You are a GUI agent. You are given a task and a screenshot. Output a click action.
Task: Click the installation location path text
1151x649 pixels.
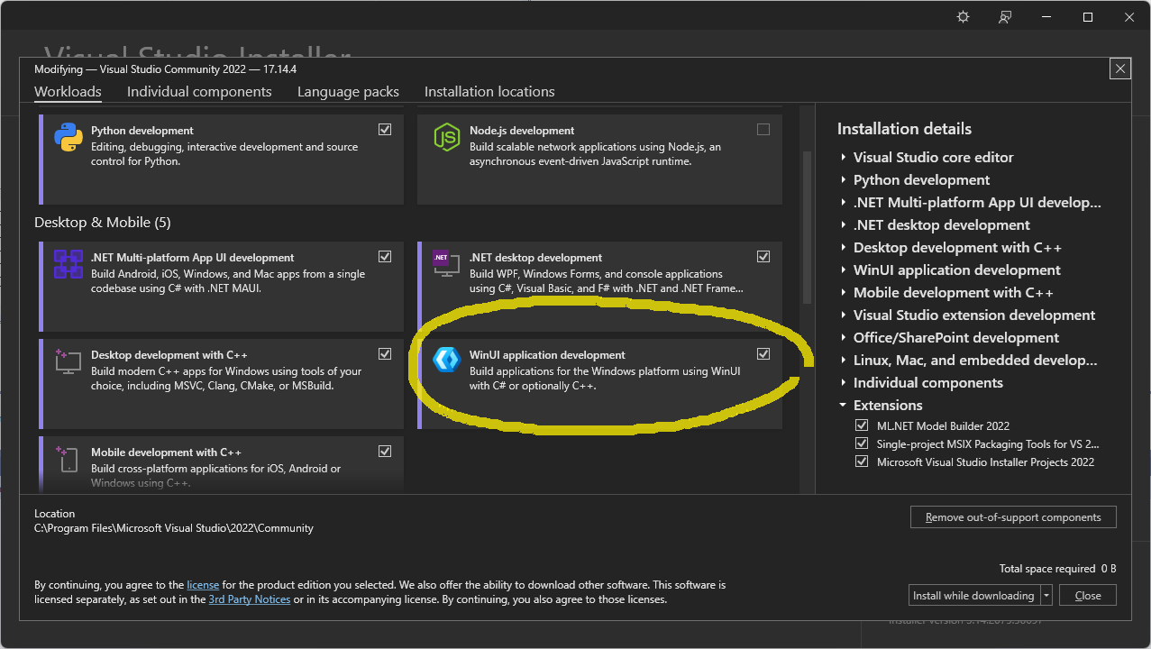174,528
